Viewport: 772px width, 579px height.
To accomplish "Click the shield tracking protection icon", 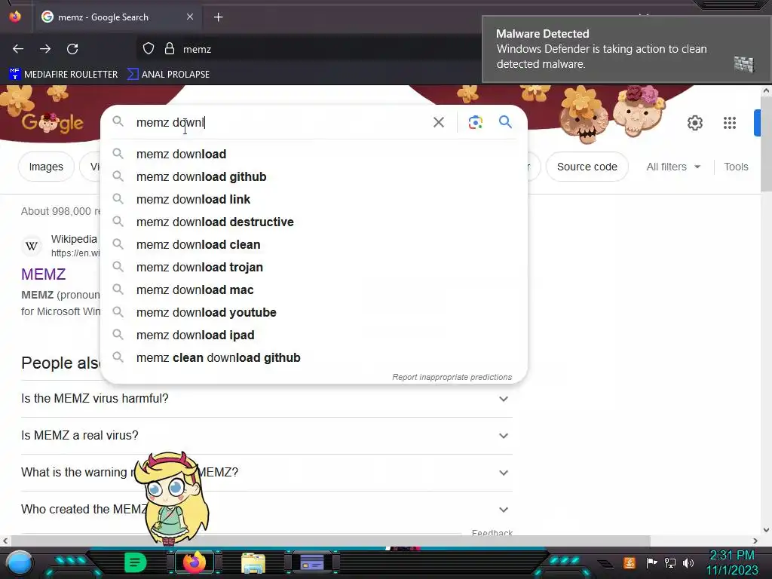I will [149, 49].
